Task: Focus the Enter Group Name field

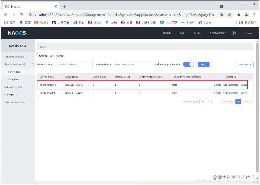Action: click(x=132, y=64)
